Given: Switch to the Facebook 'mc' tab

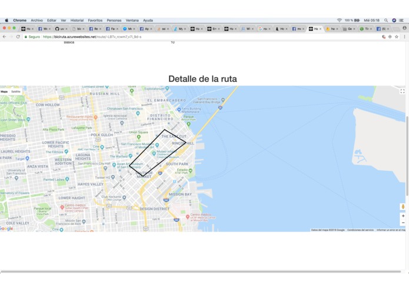Looking at the screenshot, I should [x=297, y=29].
